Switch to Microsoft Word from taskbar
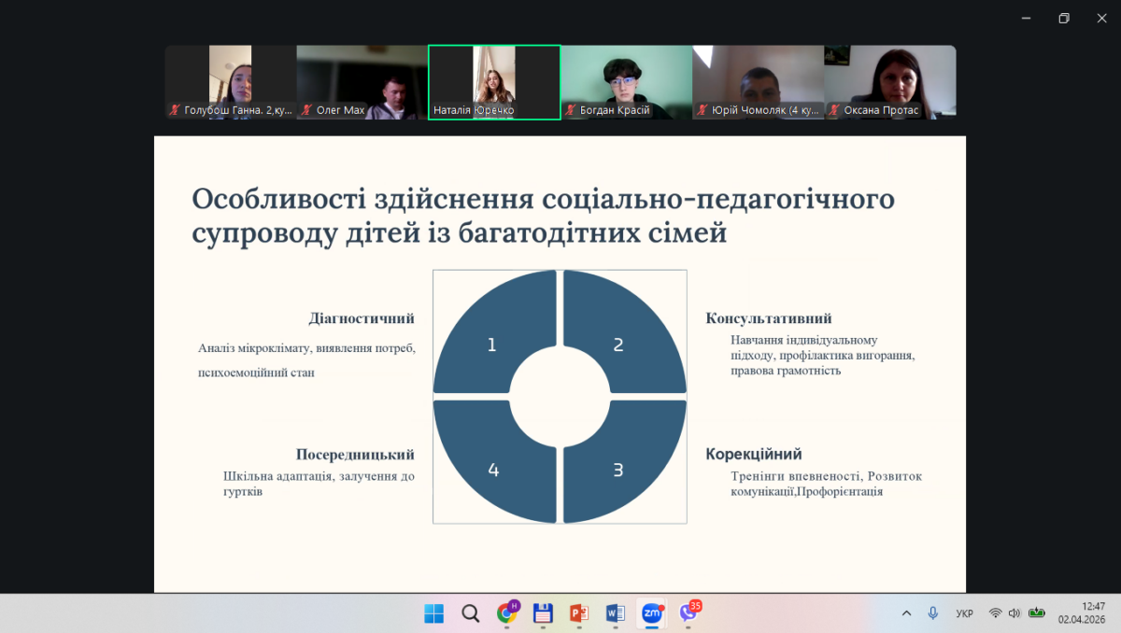The width and height of the screenshot is (1121, 633). [615, 613]
